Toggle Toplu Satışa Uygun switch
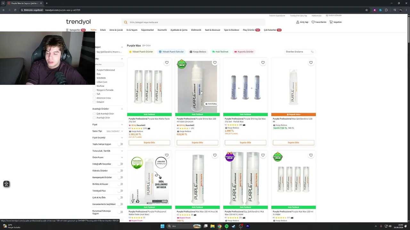 click(121, 144)
